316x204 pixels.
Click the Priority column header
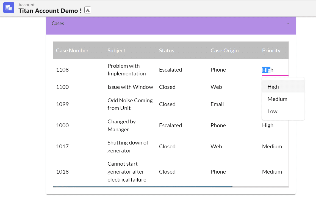click(x=271, y=50)
